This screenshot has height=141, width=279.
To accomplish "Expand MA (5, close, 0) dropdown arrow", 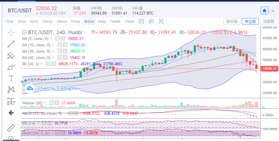I will [x=51, y=39].
